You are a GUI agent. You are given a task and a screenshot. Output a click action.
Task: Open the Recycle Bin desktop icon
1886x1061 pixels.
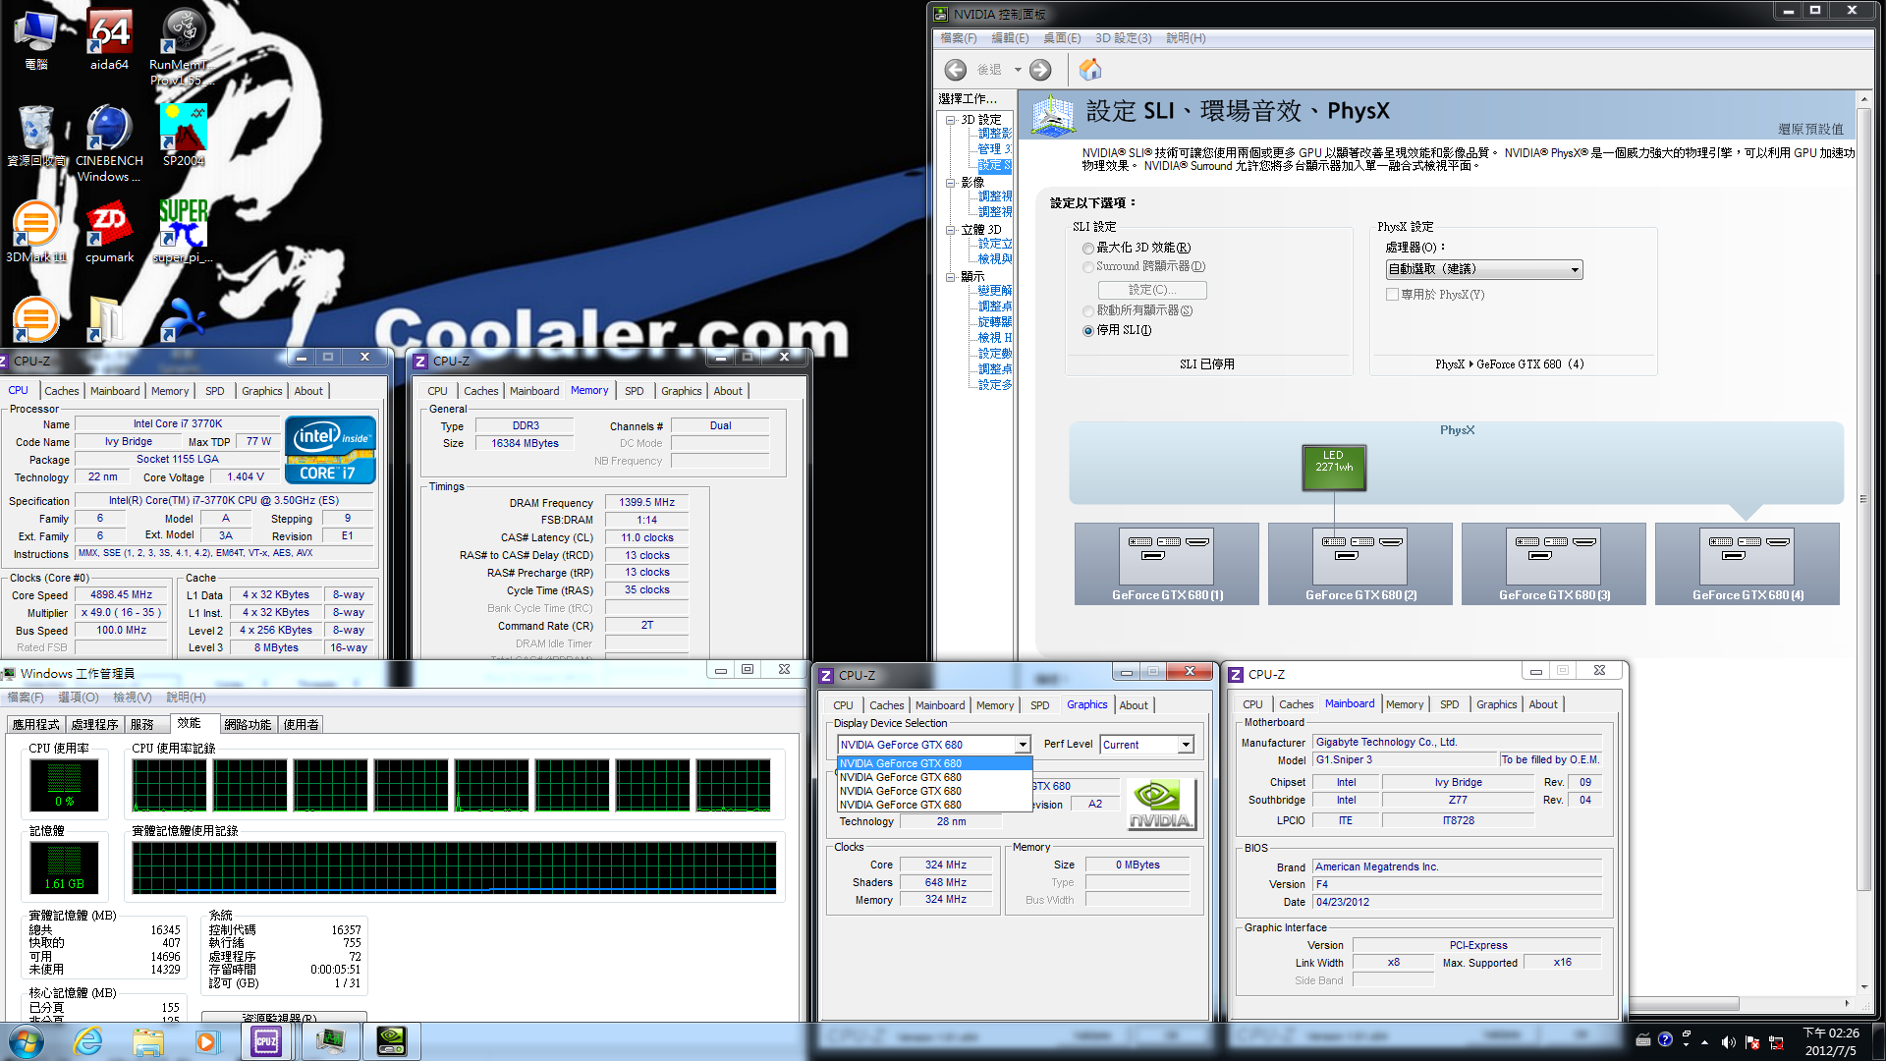click(36, 135)
